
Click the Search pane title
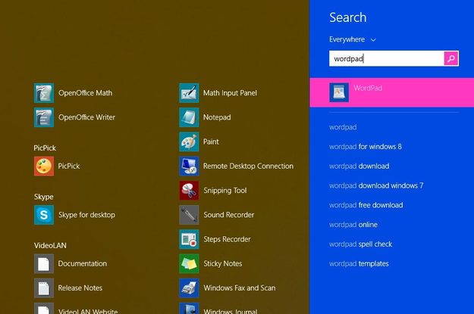coord(347,17)
